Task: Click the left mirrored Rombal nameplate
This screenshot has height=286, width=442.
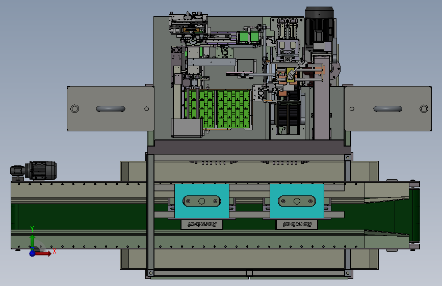Action: (202, 224)
